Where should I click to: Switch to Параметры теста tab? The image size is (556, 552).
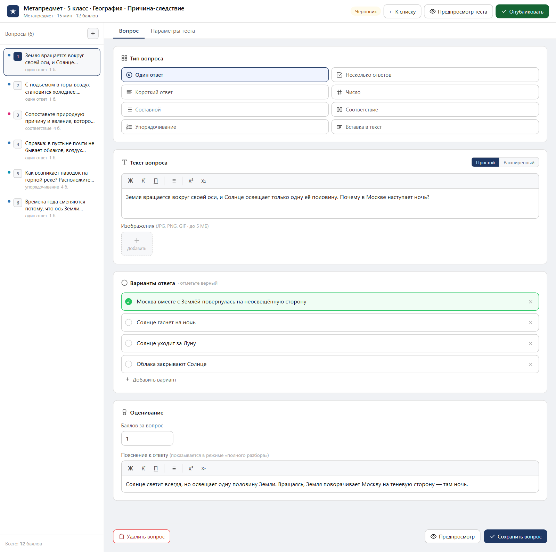coord(173,31)
